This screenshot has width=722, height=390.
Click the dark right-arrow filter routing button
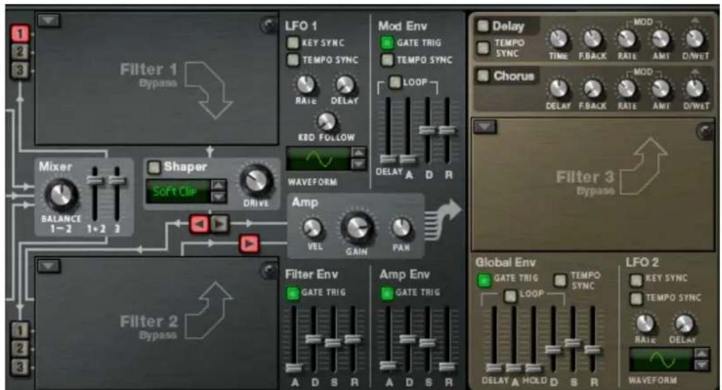tap(220, 224)
